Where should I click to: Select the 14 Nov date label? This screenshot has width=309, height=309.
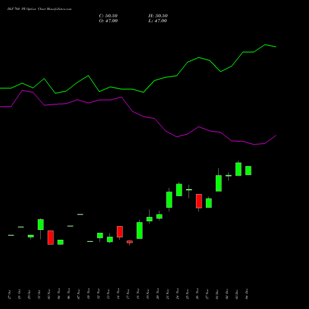[118, 294]
